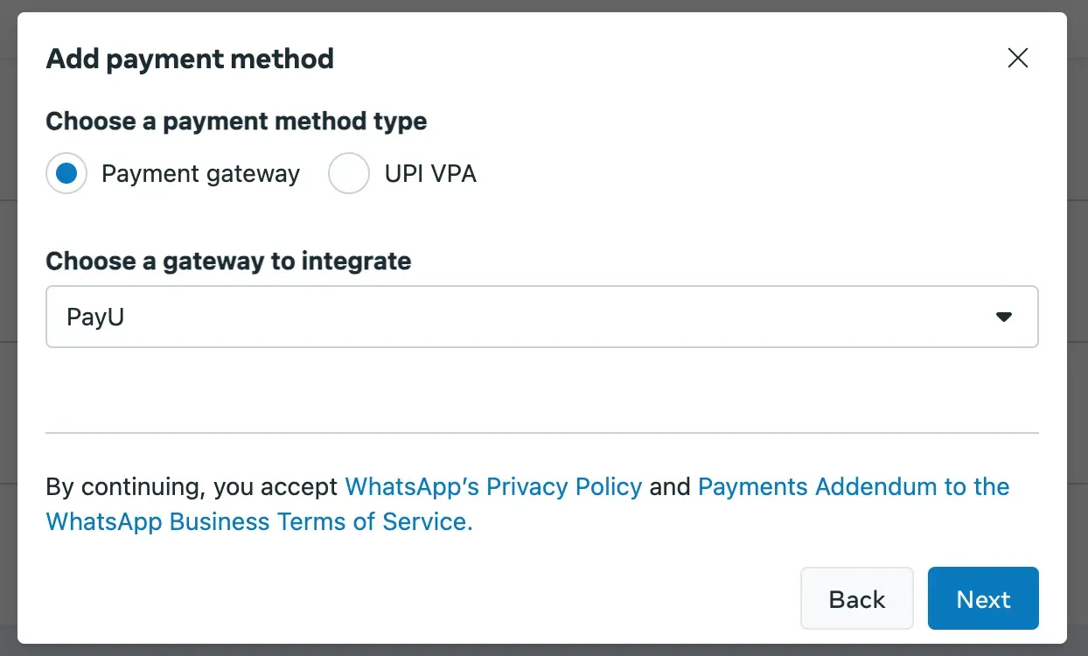Screen dimensions: 1088x656
Task: Open the gateway dropdown showing PayU
Action: [541, 317]
